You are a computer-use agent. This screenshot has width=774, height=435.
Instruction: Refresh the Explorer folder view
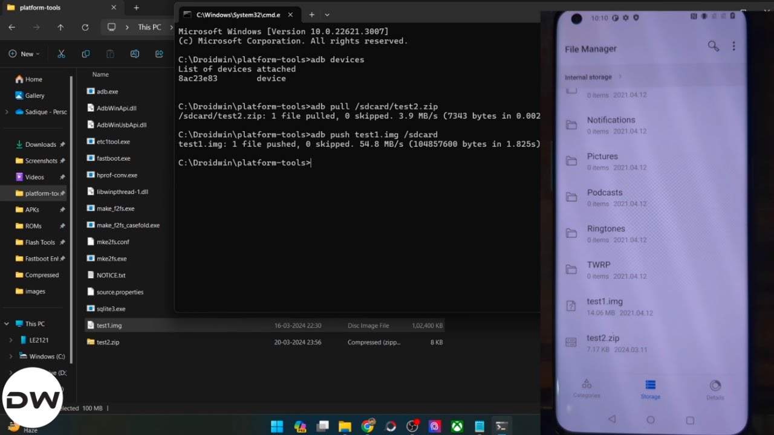coord(85,27)
